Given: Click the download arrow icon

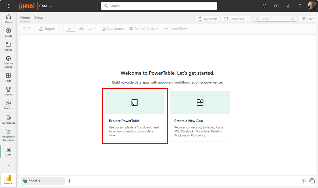Looking at the screenshot, I should click(288, 6).
